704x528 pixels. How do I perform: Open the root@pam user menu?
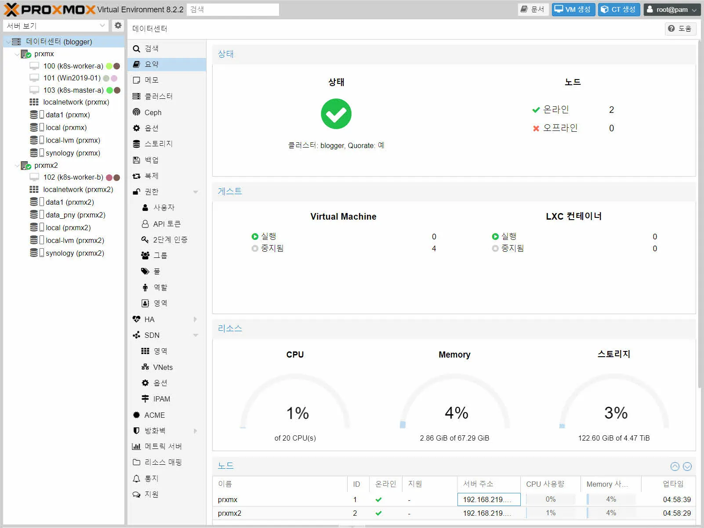(672, 9)
